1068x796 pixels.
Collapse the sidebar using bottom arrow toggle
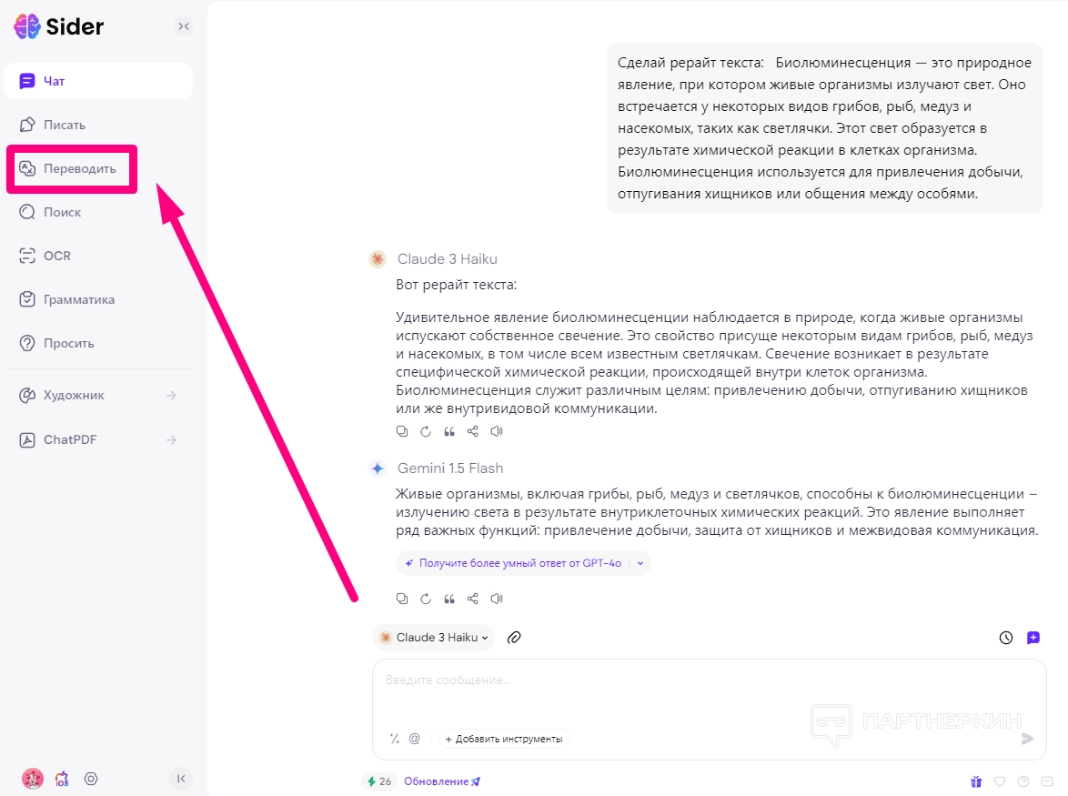point(181,779)
